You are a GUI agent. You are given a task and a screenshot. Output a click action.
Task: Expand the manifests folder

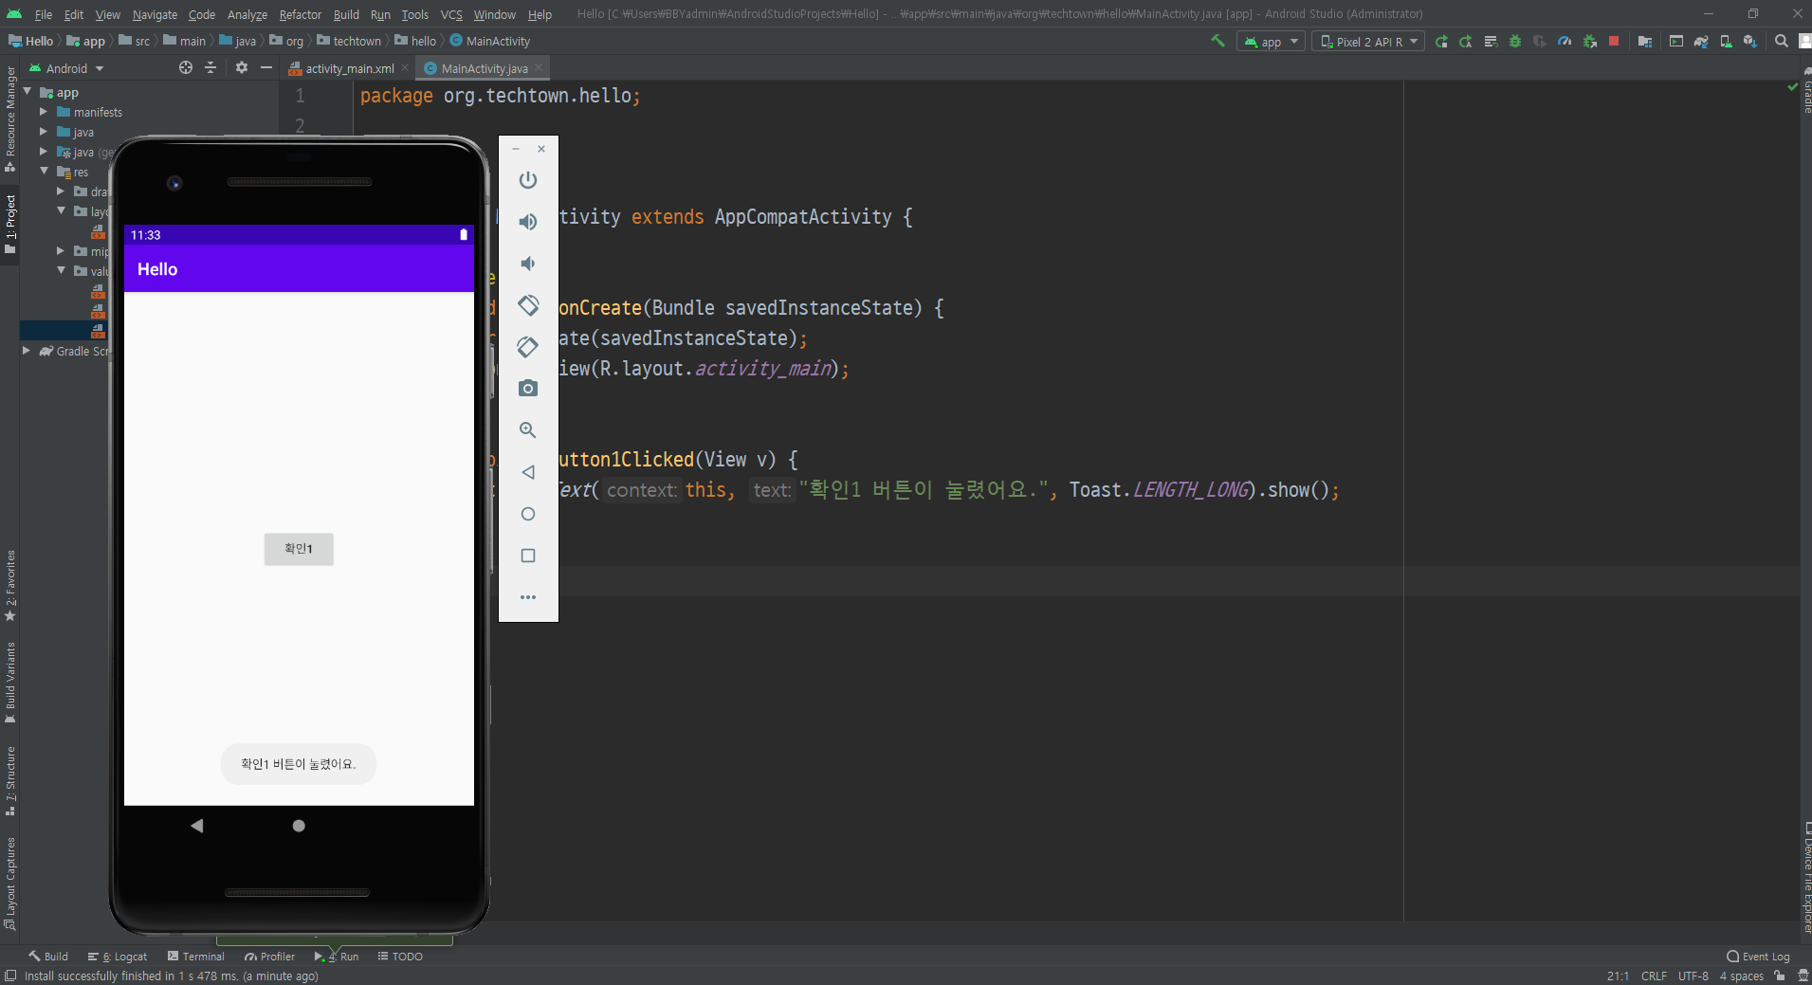[x=44, y=112]
